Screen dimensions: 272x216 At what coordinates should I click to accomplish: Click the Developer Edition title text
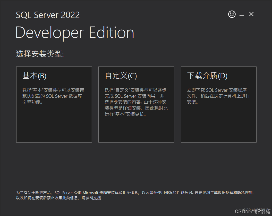click(x=75, y=33)
